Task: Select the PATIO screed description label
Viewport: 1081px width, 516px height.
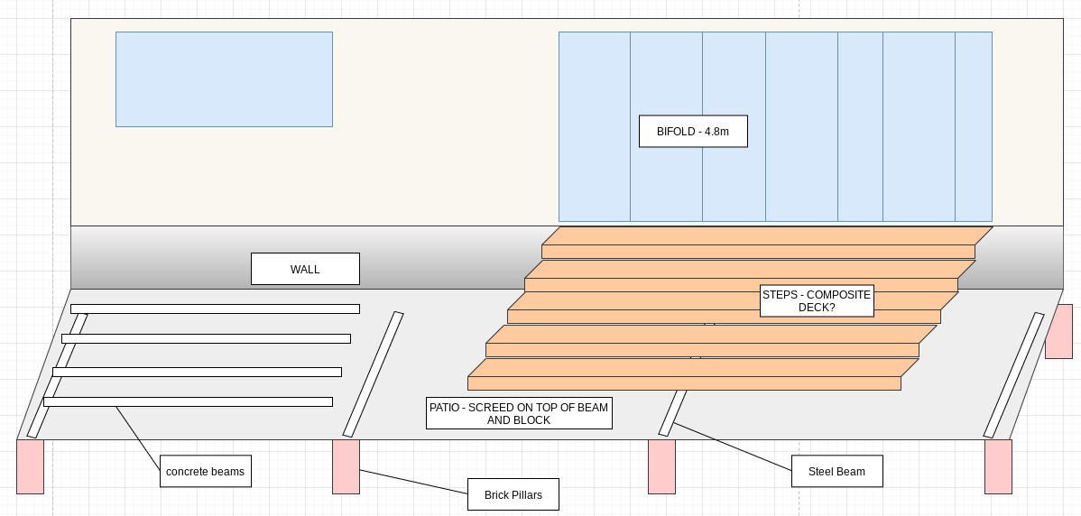Action: point(520,413)
